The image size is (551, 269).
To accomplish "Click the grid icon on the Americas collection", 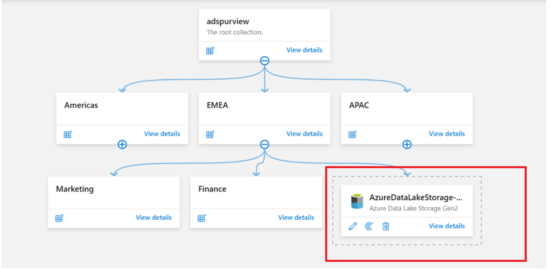I will click(x=67, y=134).
